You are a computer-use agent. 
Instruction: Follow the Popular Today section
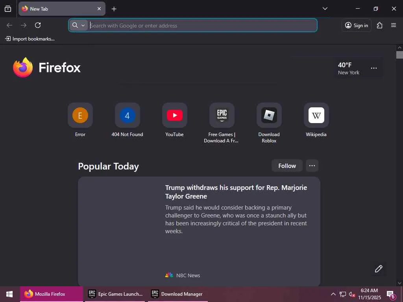(287, 166)
